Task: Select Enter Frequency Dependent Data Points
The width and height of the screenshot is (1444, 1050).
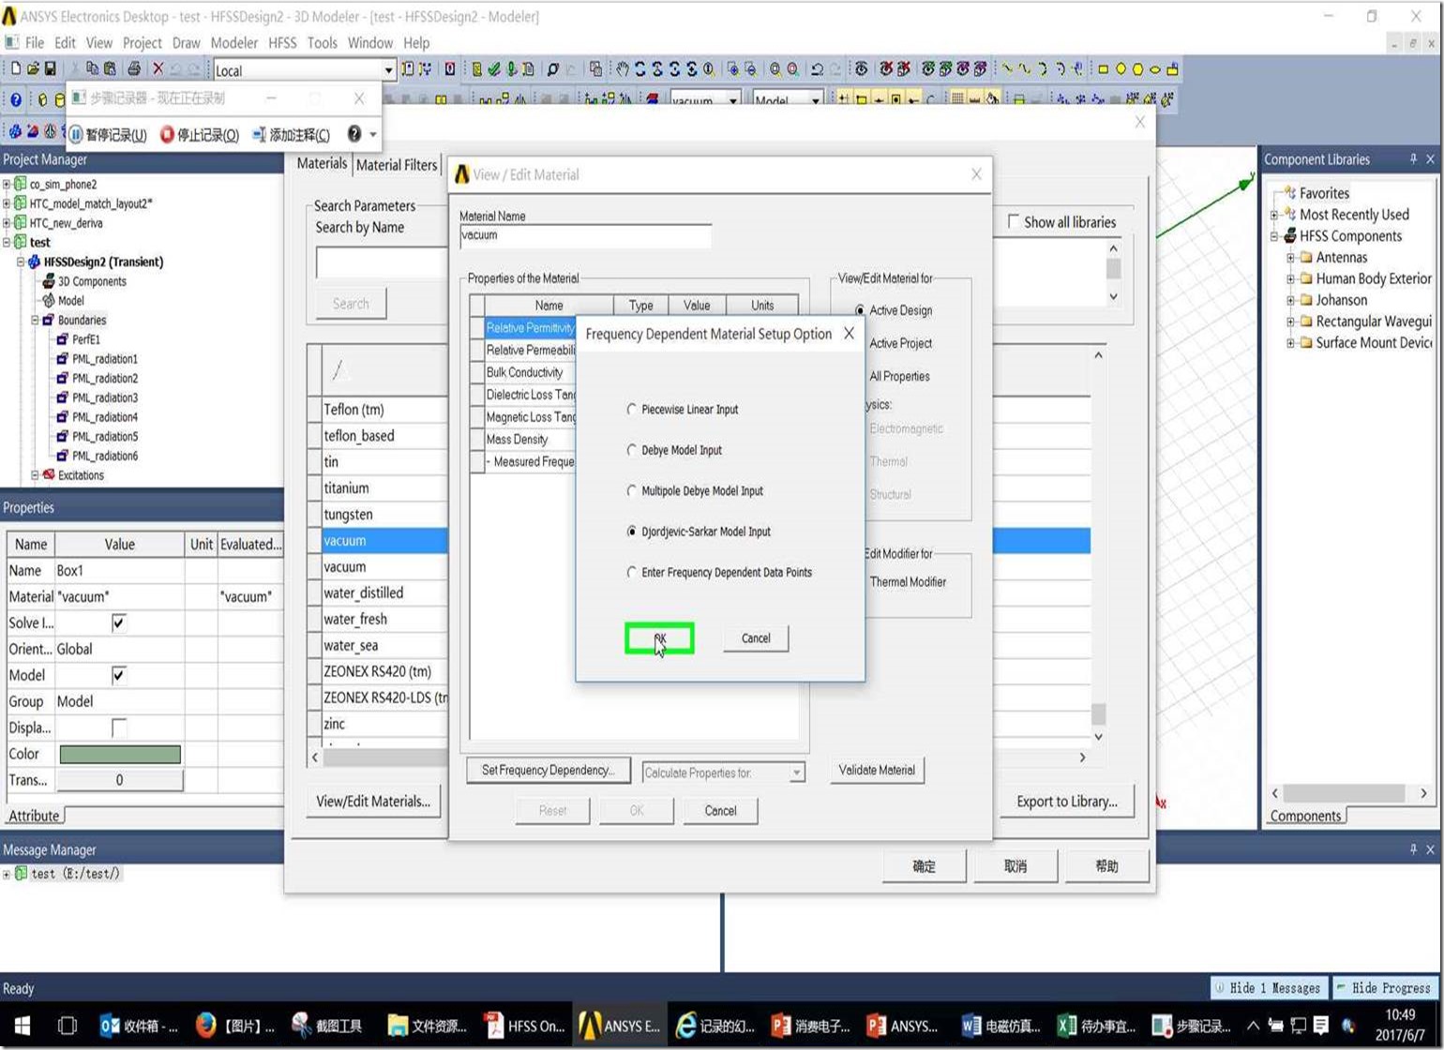Action: [x=632, y=572]
